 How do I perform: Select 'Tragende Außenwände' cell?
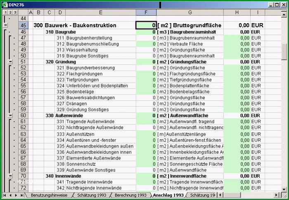(101, 121)
